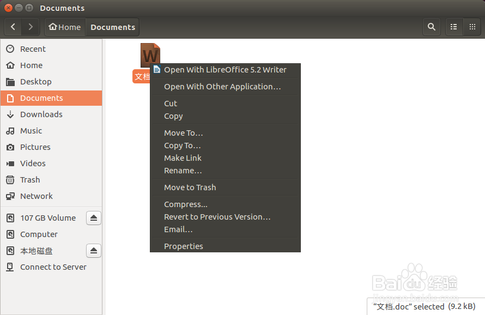Viewport: 485px width, 315px height.
Task: Open Downloads in the sidebar
Action: point(51,114)
